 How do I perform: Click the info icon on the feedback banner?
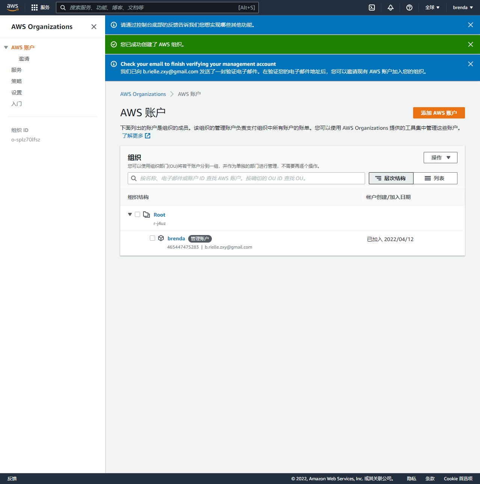click(x=114, y=25)
